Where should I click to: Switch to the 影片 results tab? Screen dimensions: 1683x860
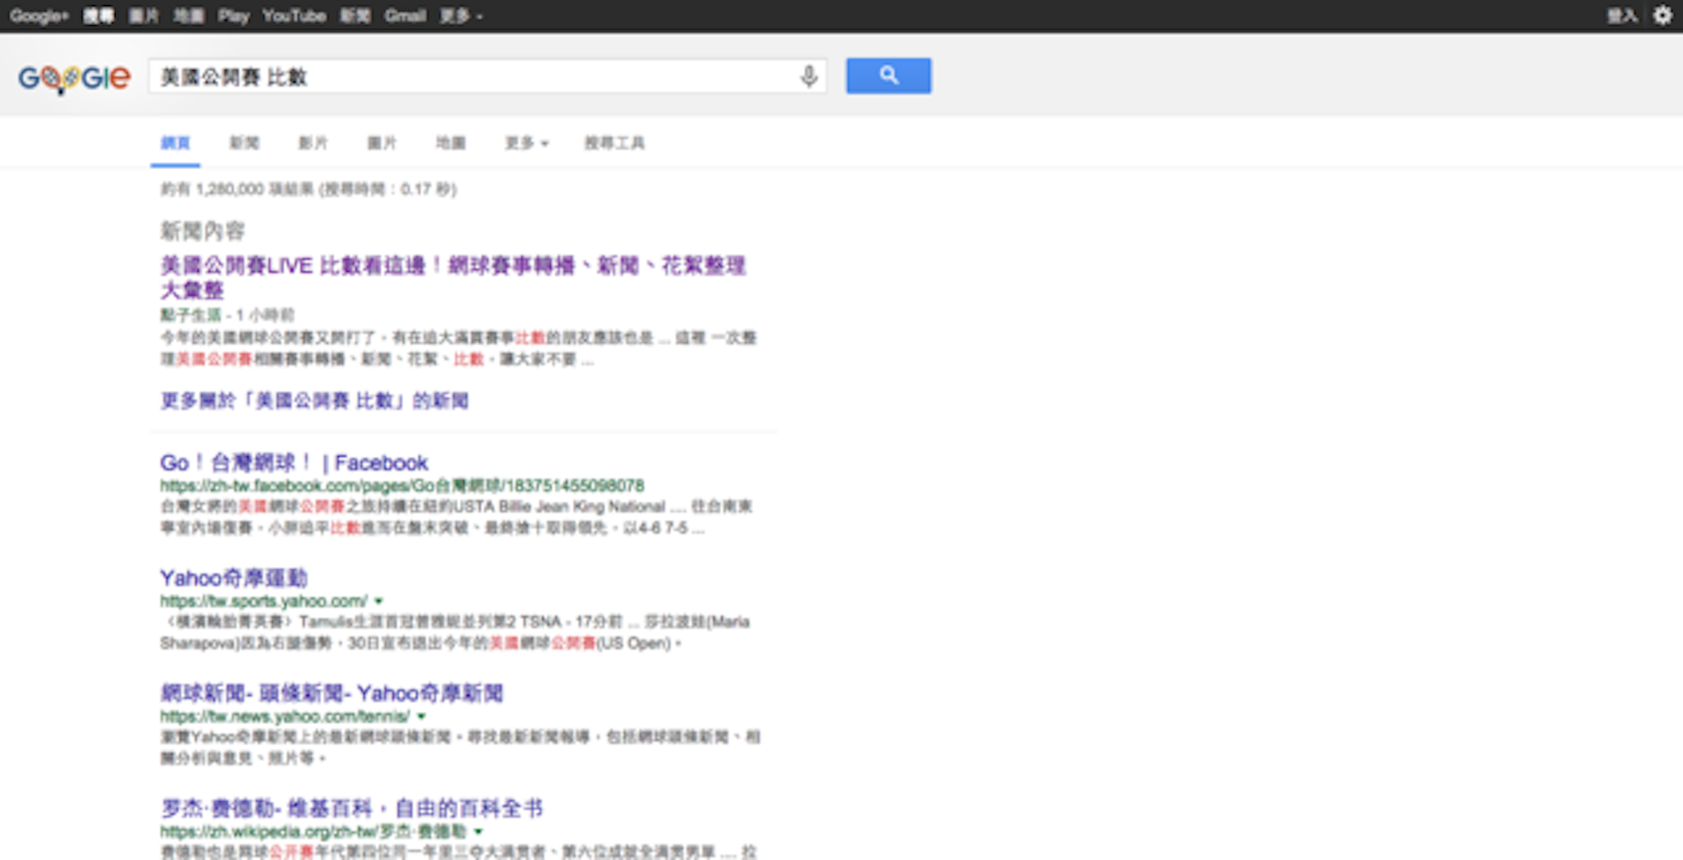[x=313, y=143]
